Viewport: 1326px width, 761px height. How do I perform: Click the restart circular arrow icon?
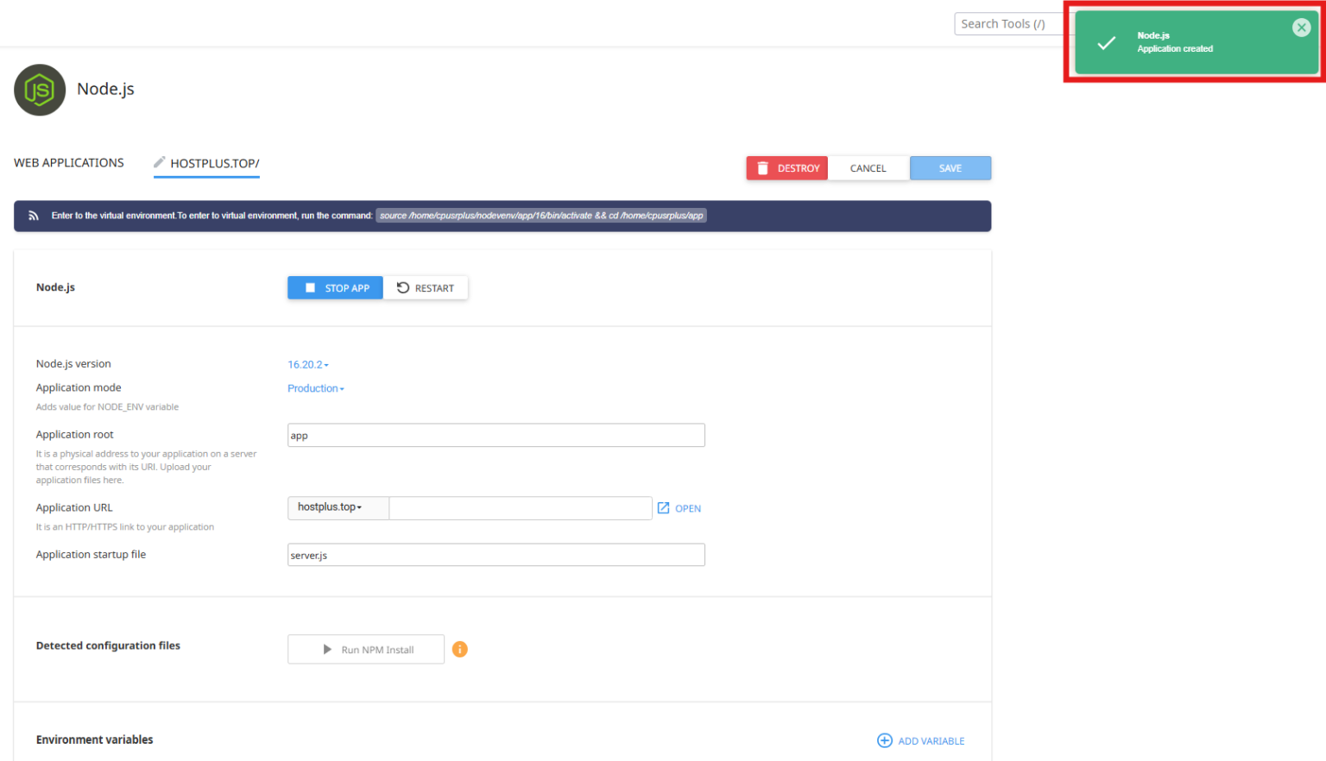click(403, 288)
